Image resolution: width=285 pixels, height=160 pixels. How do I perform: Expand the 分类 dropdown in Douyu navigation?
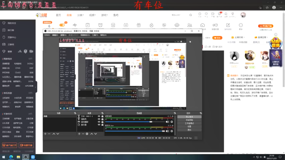[81, 15]
